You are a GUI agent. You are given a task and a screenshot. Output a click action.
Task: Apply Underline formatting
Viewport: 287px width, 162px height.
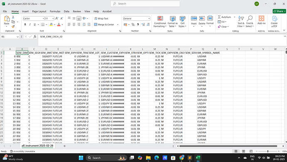click(x=35, y=25)
